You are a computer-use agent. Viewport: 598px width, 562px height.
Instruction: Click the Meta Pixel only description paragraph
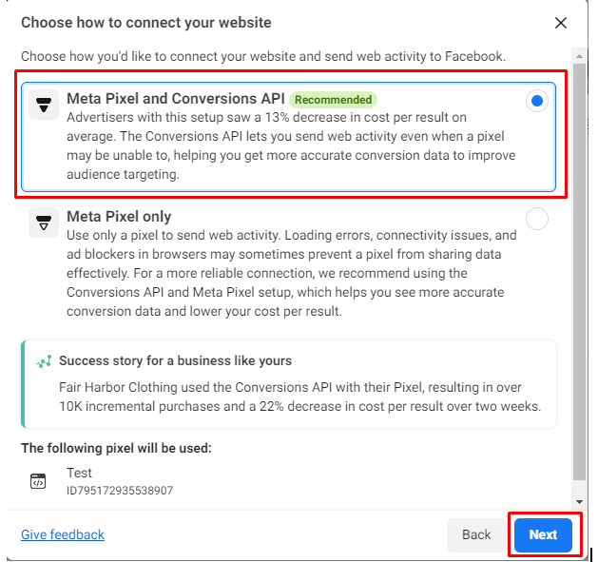click(291, 273)
